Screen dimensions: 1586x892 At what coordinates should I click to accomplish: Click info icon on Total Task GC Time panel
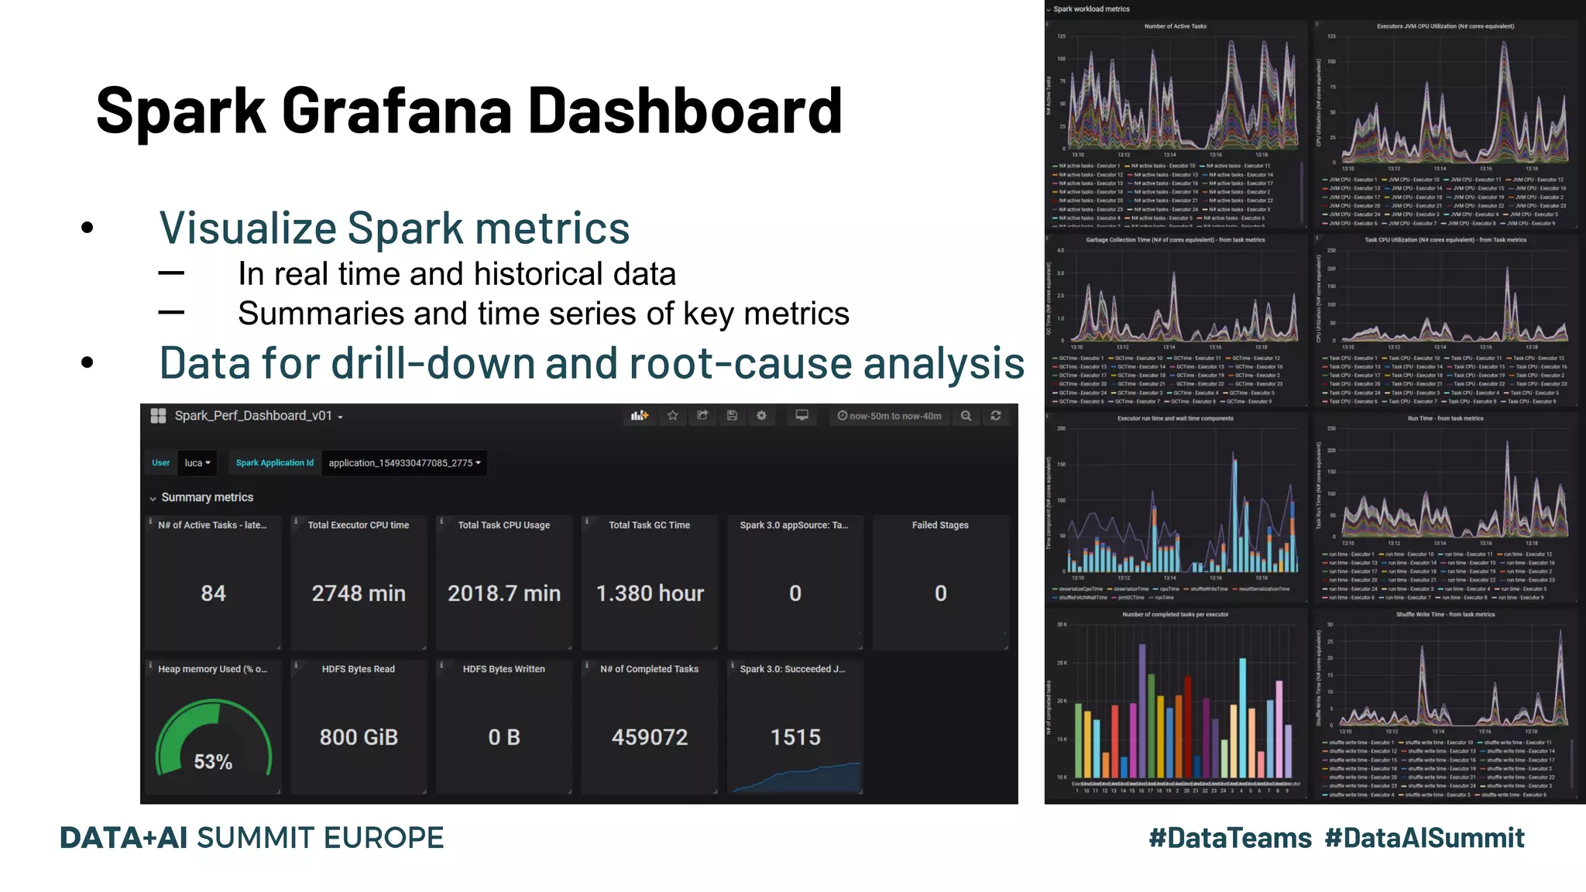tap(587, 522)
